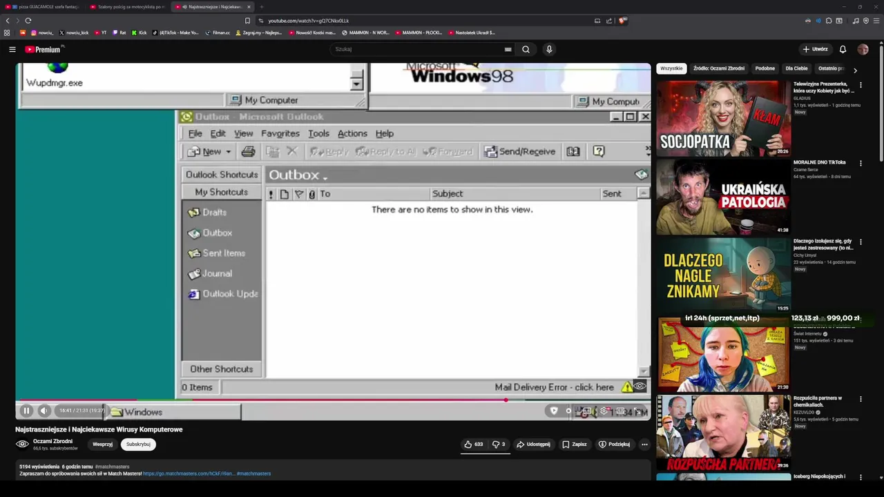Start voice search with the microphone icon

[x=549, y=49]
